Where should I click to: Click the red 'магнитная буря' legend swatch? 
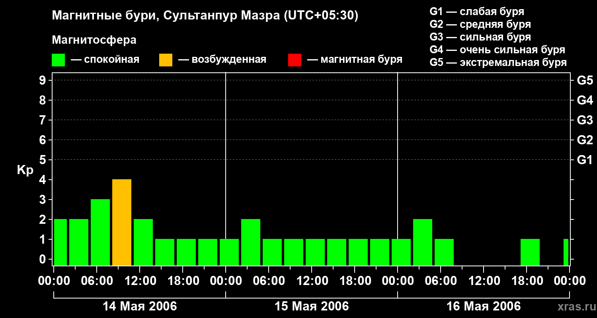tap(295, 60)
